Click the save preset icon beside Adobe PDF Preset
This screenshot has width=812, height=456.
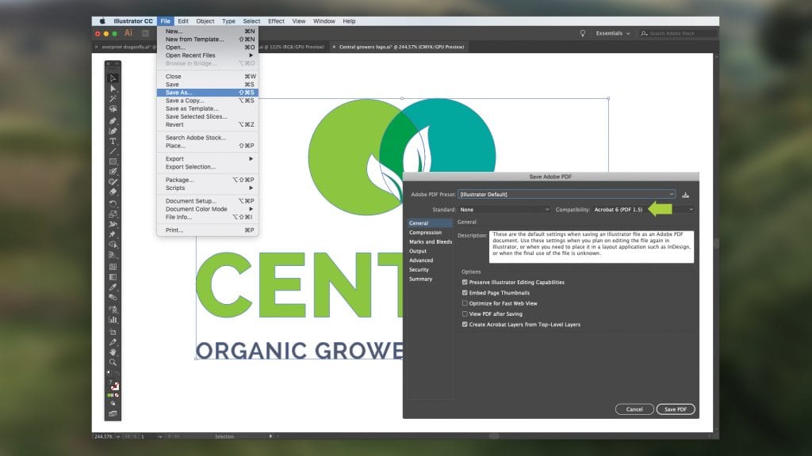point(685,195)
